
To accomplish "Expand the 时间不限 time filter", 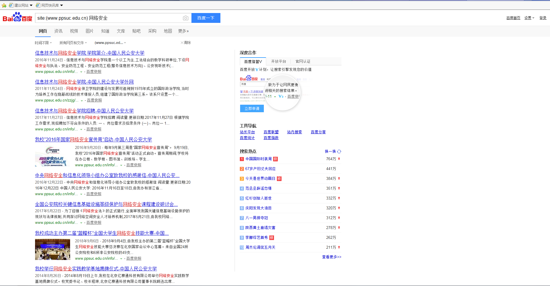I will point(43,43).
